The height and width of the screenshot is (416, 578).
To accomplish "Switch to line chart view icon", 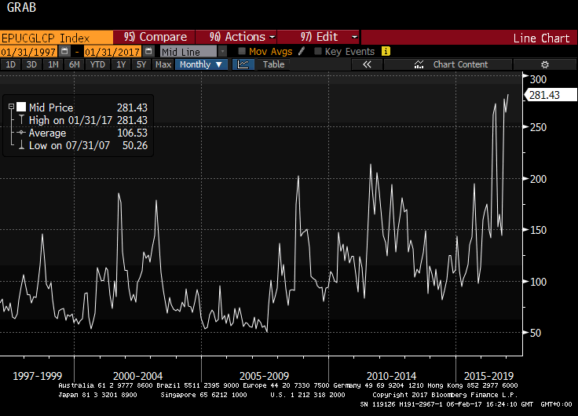I will (x=243, y=64).
